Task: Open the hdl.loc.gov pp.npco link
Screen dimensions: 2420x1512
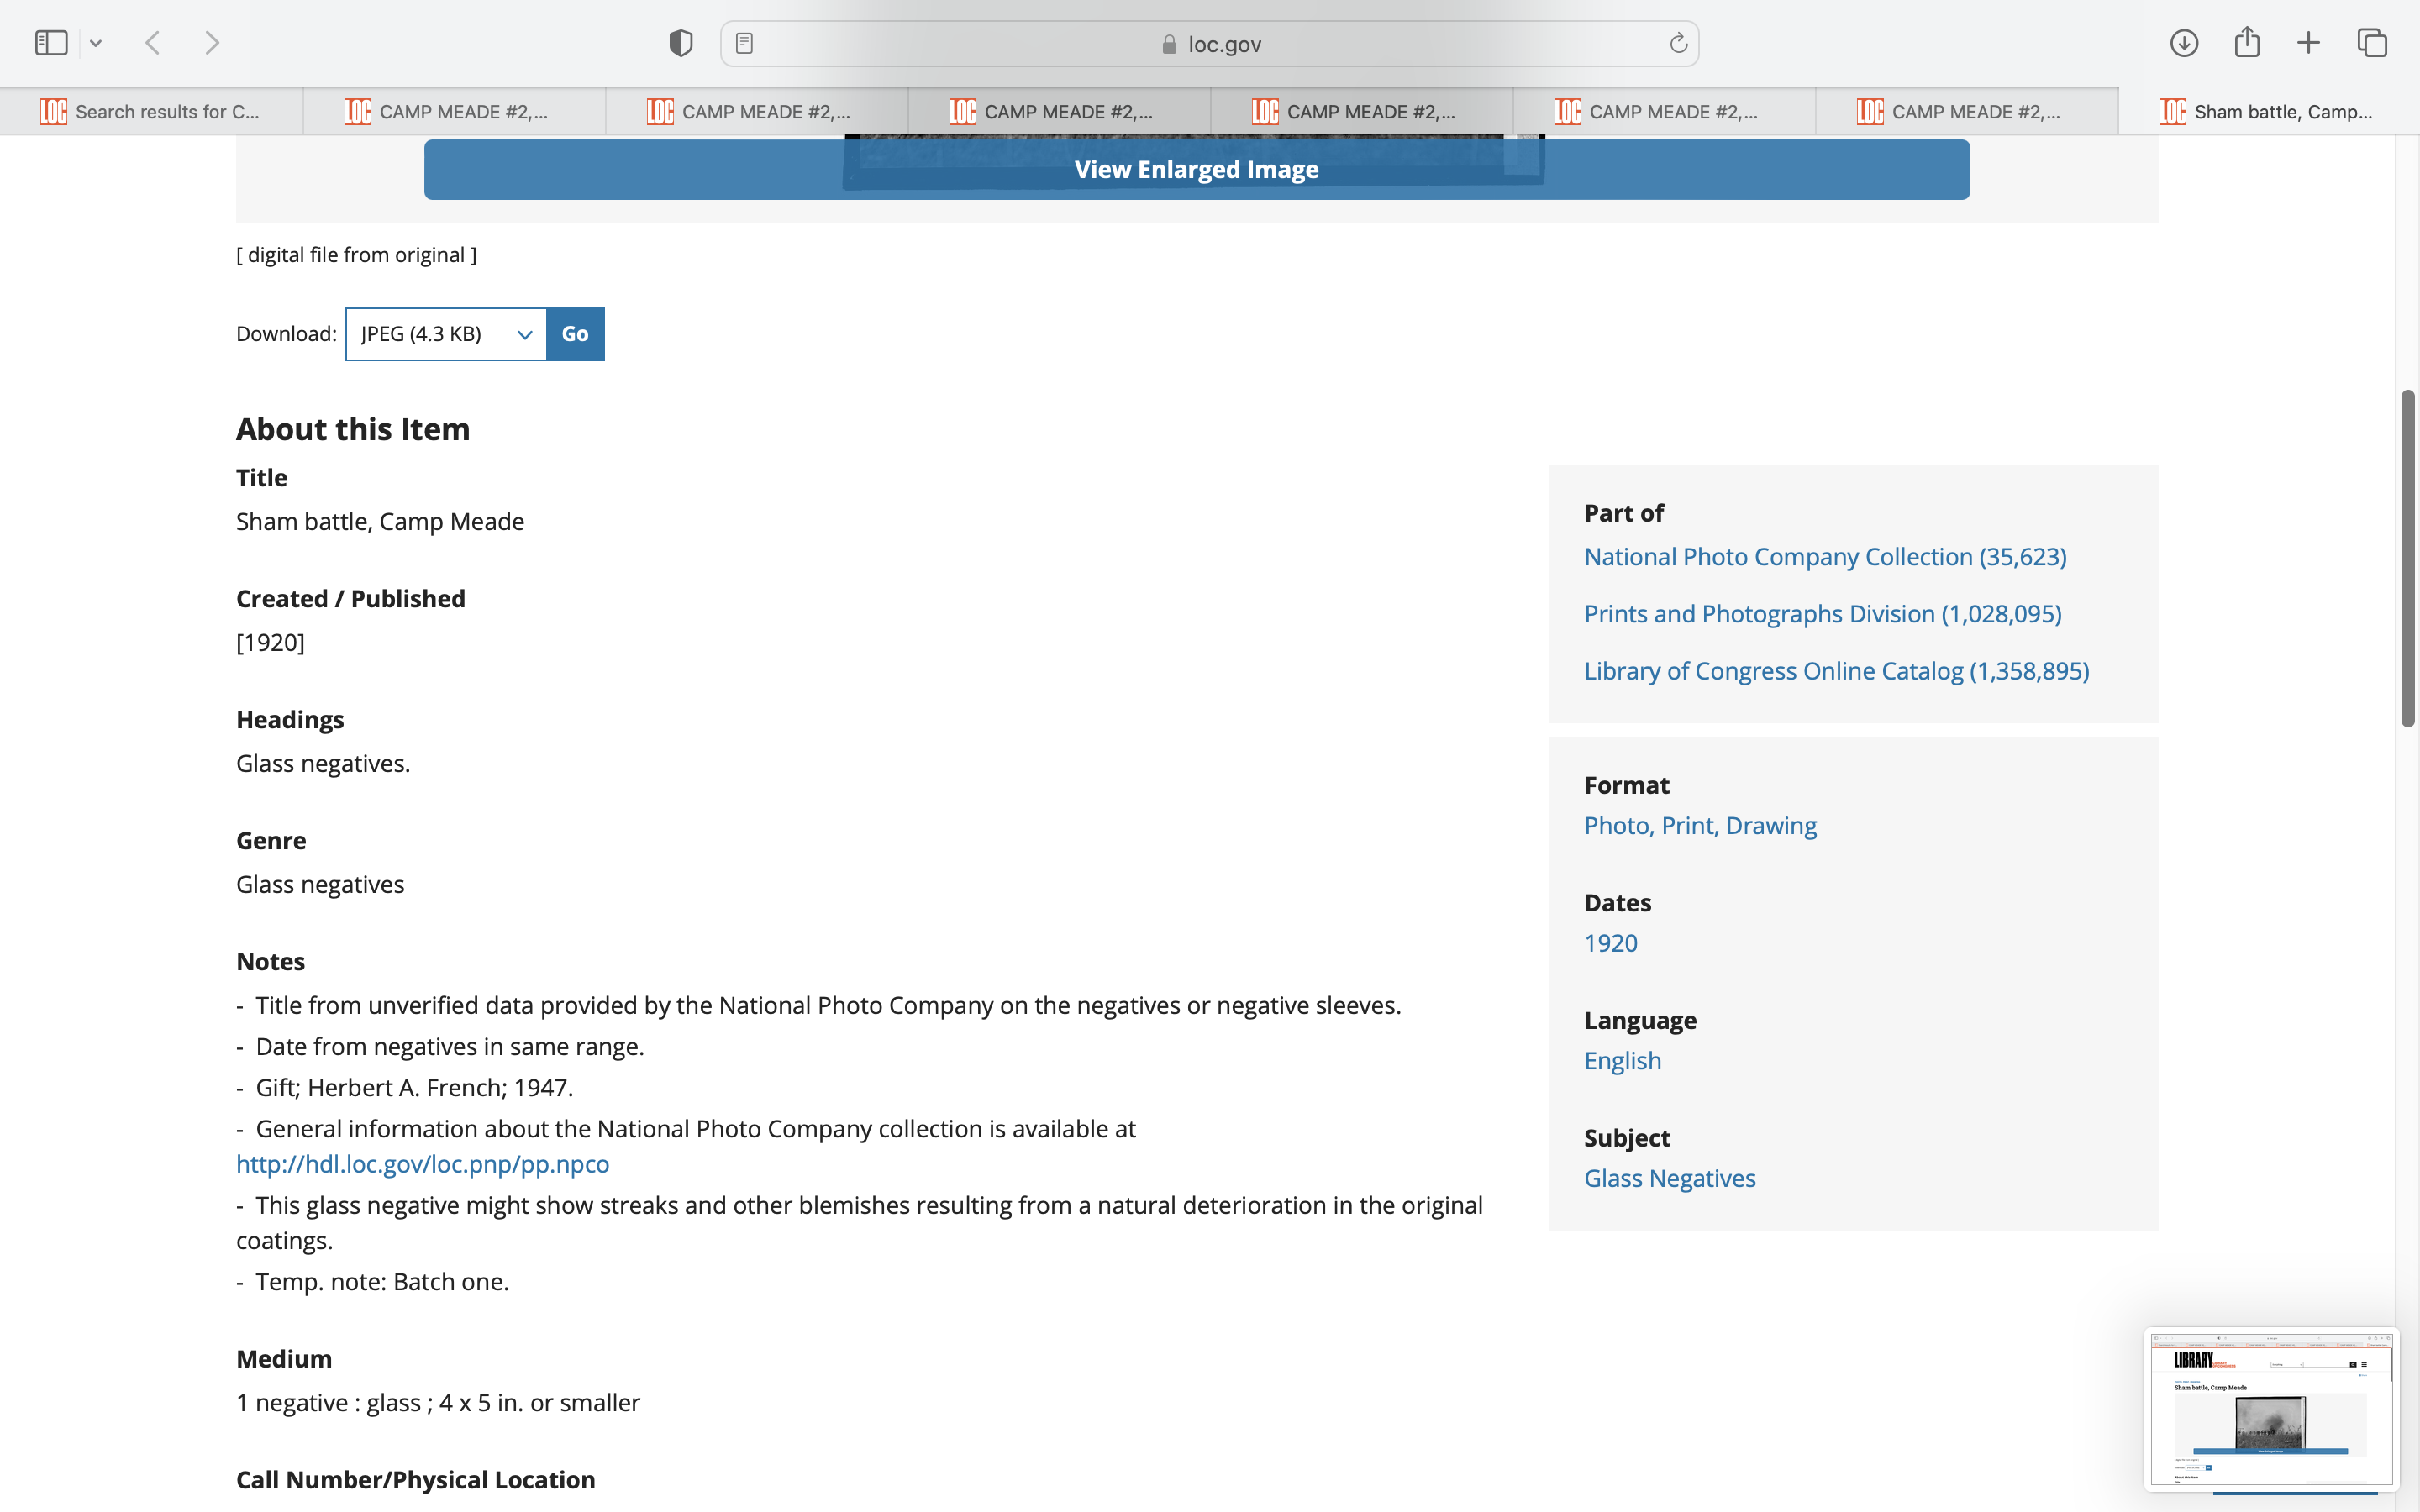Action: pyautogui.click(x=422, y=1164)
